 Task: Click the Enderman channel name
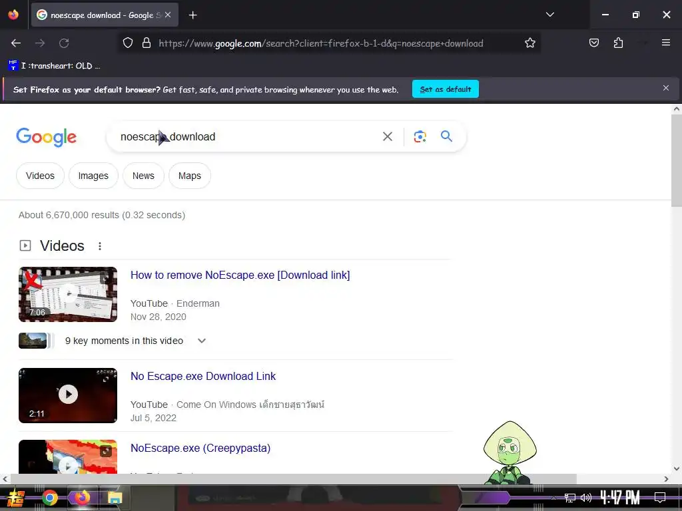198,303
